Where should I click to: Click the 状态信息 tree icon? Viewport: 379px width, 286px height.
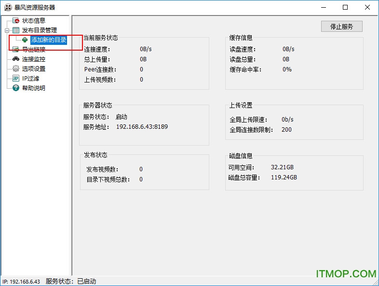pyautogui.click(x=16, y=21)
